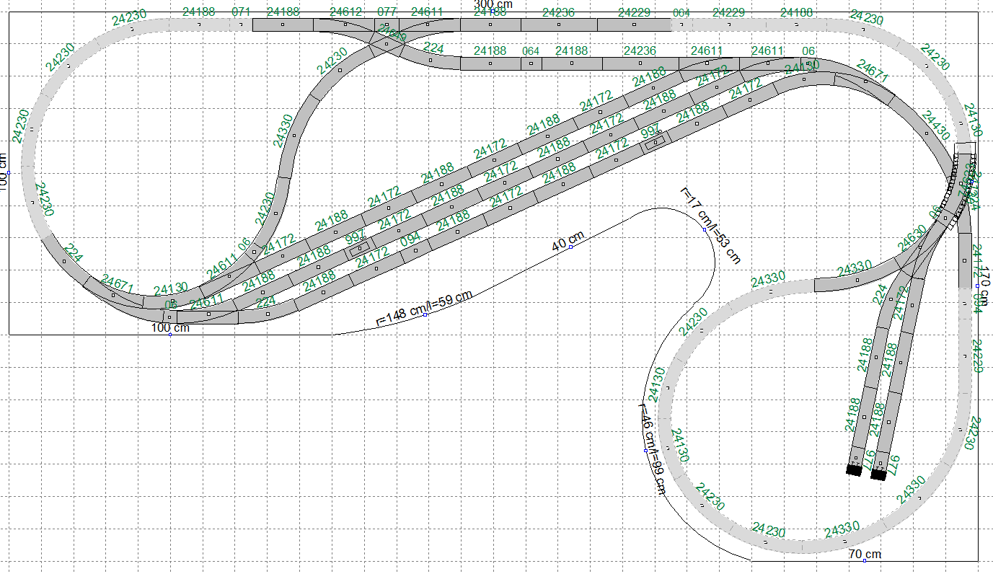Select the 24612 turnout label
Screen dimensions: 993x574
tap(345, 12)
